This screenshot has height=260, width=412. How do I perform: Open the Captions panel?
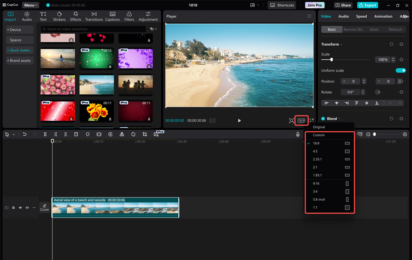tap(112, 16)
